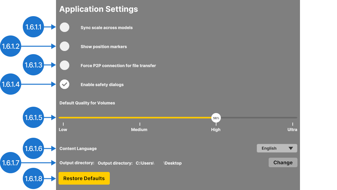Click Force P2P connection for file transfer label
Image resolution: width=337 pixels, height=190 pixels.
point(118,66)
